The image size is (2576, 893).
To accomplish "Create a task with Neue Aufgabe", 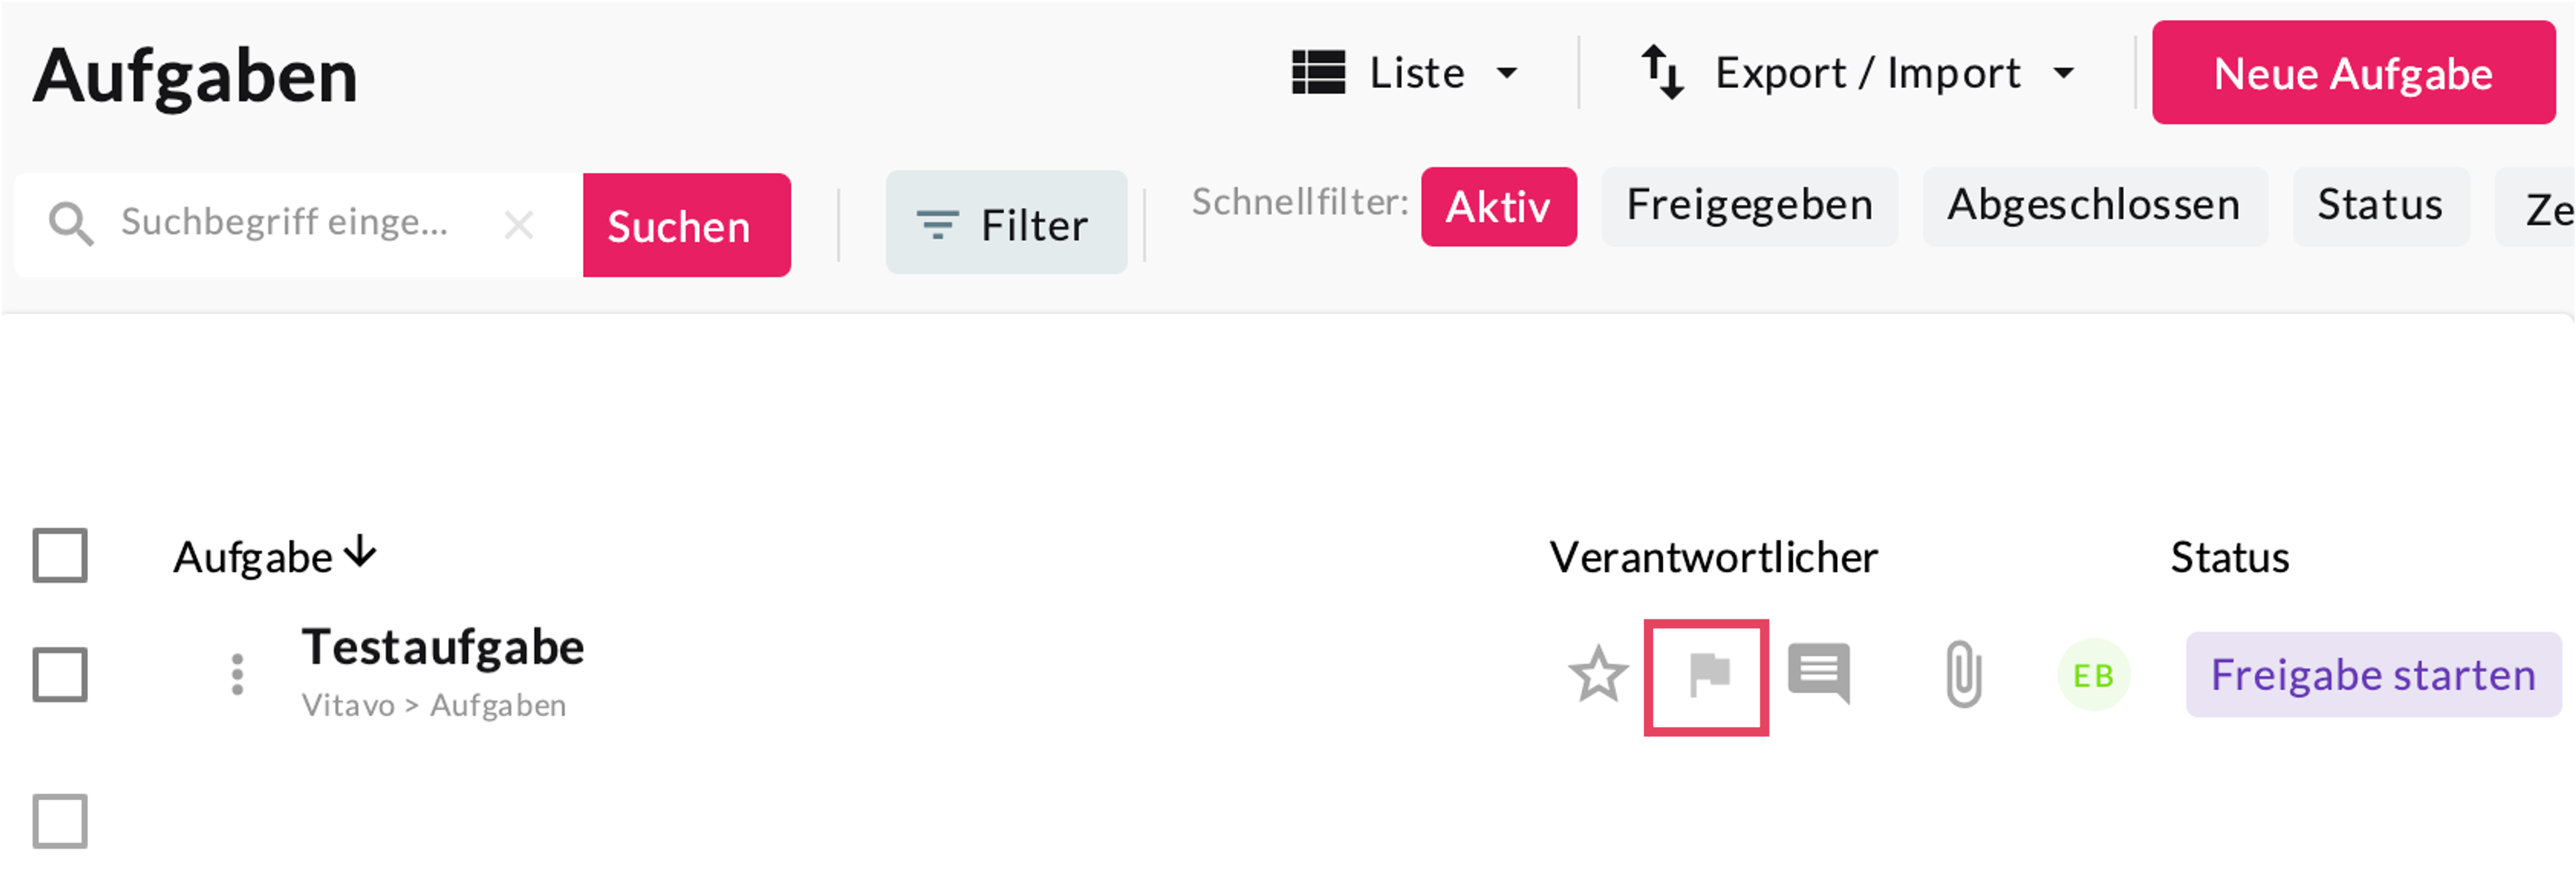I will click(x=2353, y=73).
